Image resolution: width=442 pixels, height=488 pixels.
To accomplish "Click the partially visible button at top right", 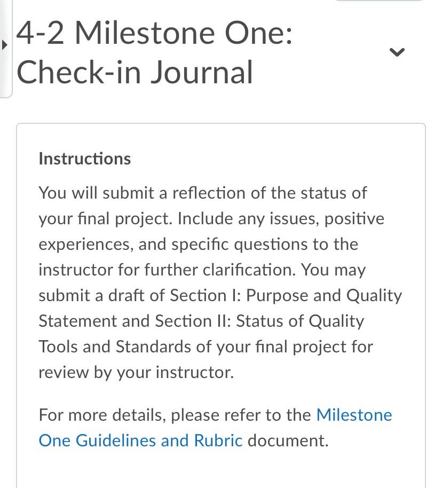I will [379, 1].
